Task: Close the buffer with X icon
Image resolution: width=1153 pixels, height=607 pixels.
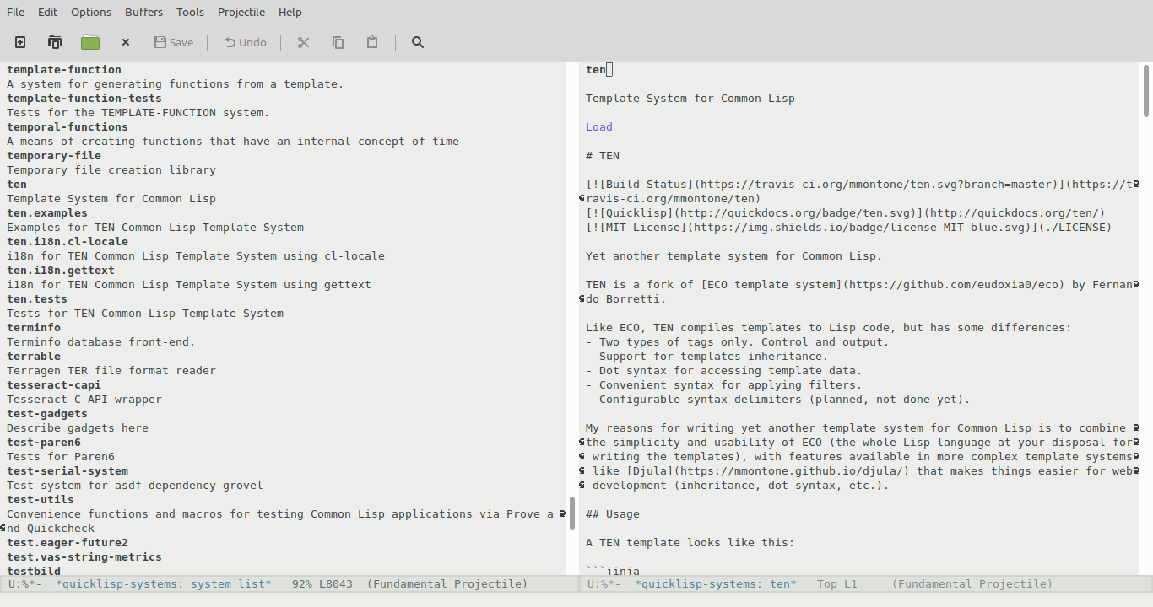Action: 126,42
